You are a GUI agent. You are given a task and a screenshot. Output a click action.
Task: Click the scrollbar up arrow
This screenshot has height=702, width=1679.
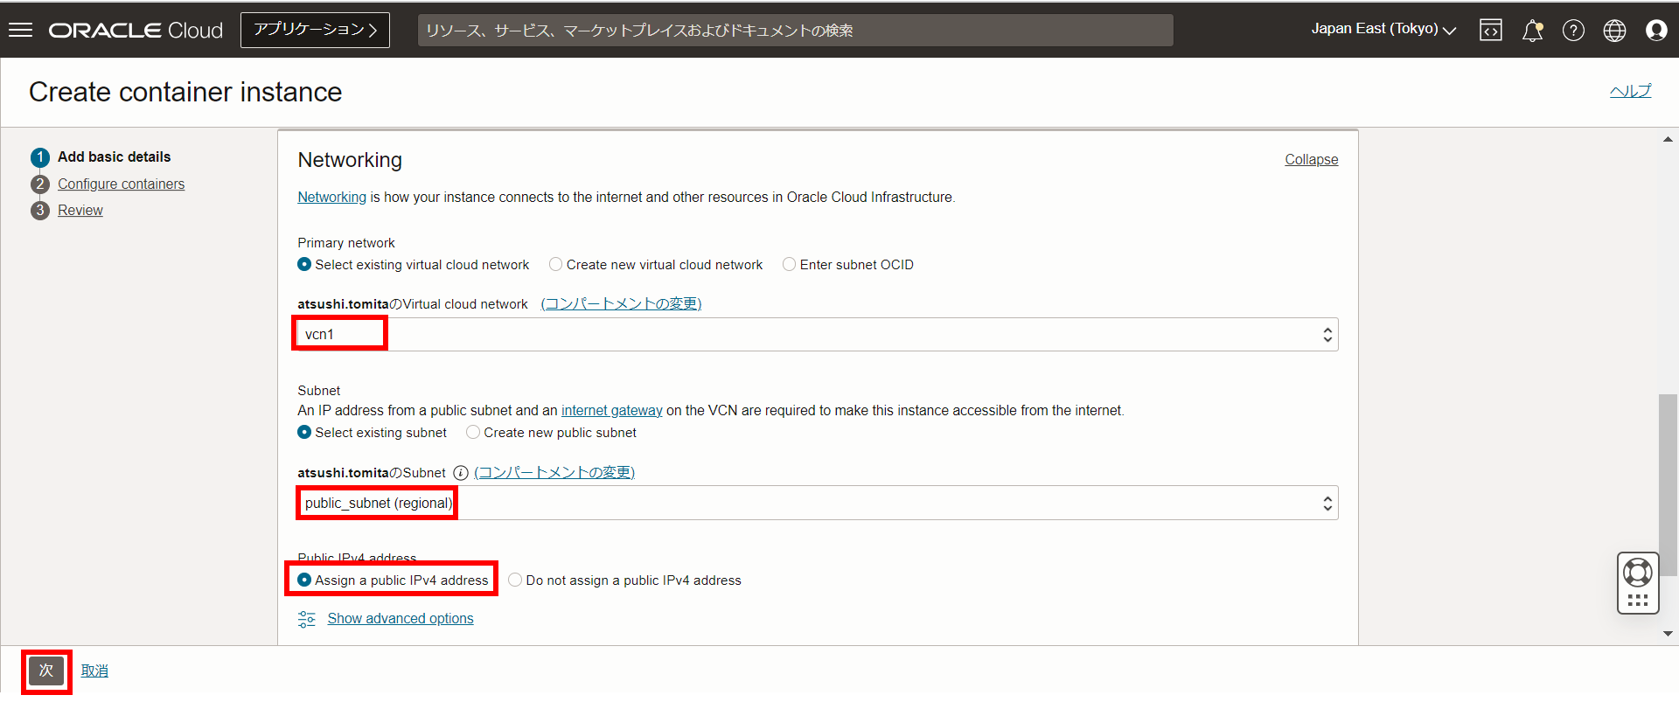(1668, 139)
